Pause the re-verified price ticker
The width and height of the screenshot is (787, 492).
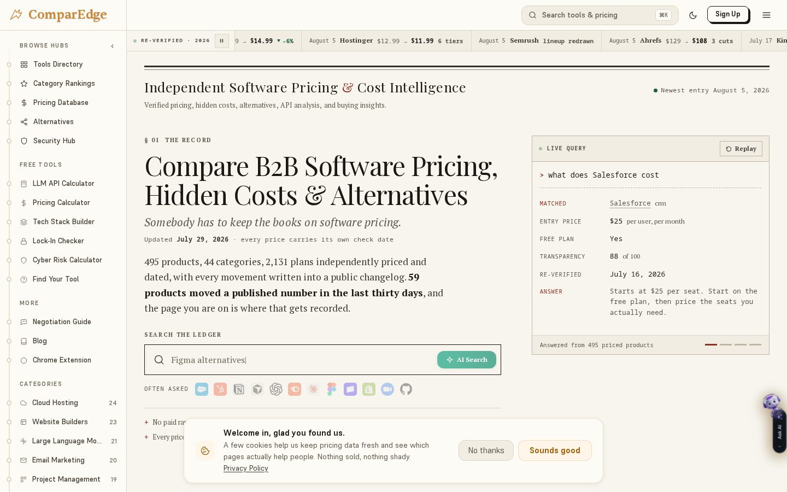click(x=222, y=41)
